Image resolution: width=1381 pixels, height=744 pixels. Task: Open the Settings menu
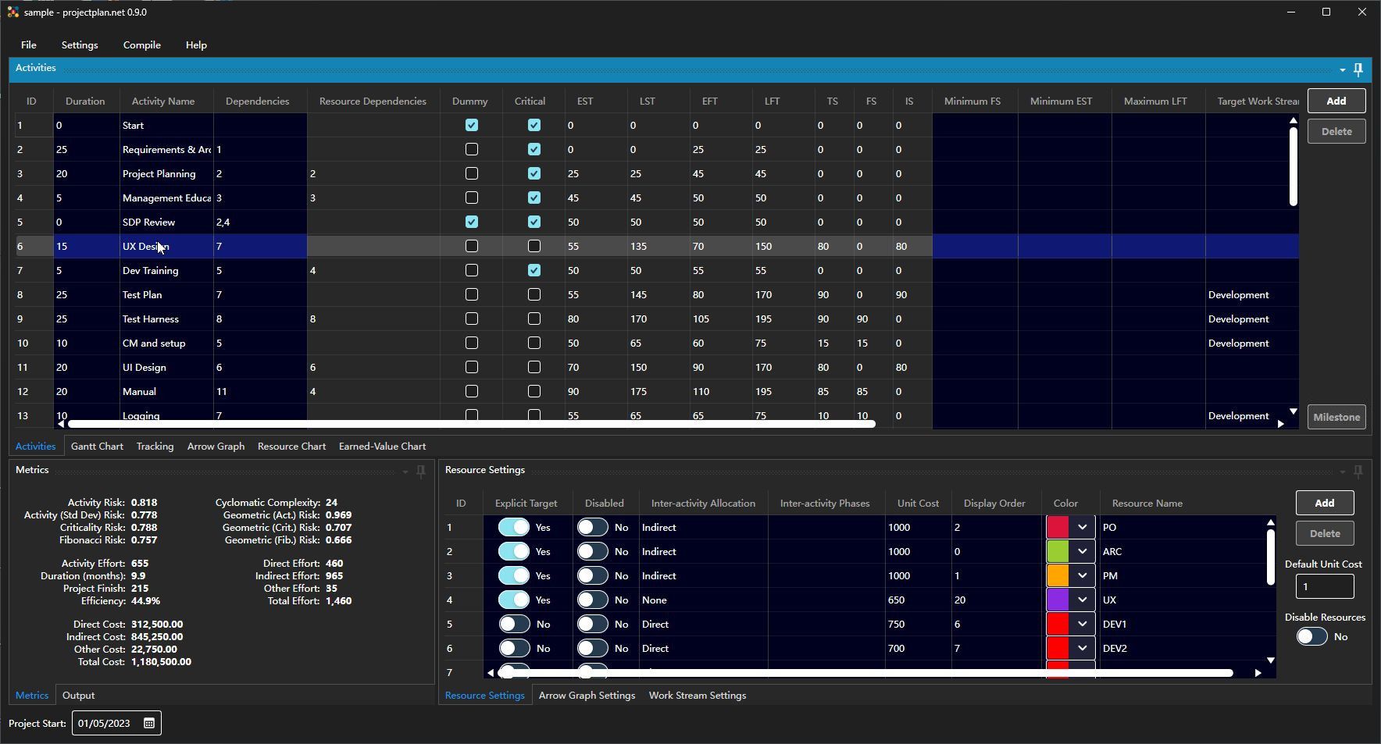coord(80,45)
